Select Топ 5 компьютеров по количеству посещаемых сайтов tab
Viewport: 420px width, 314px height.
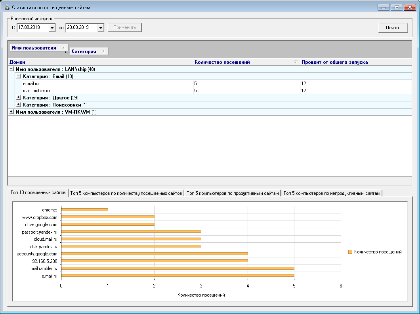click(126, 193)
